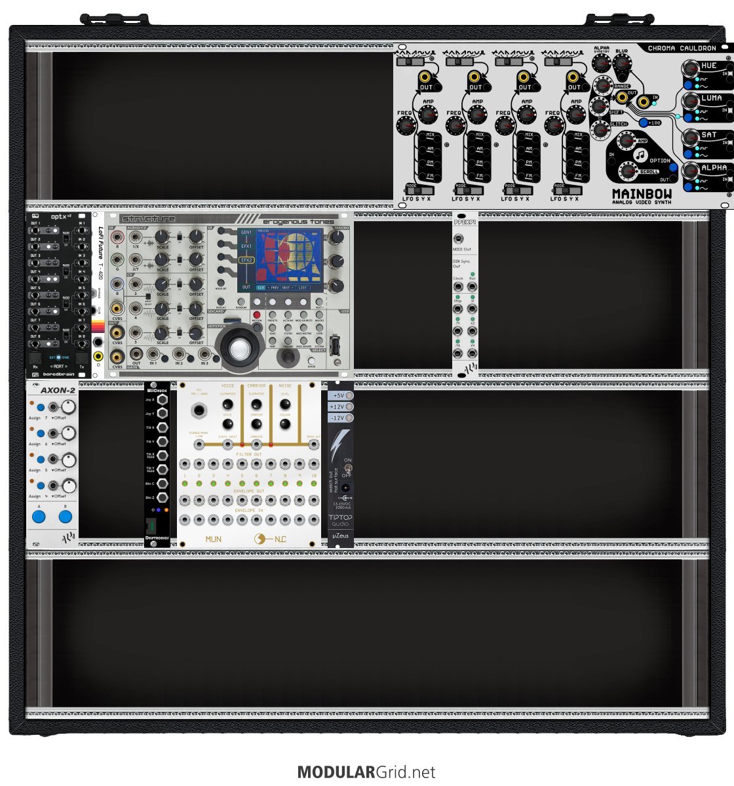Toggle third oscillator MODE switch on Mainbow
The height and width of the screenshot is (786, 734).
[x=518, y=191]
